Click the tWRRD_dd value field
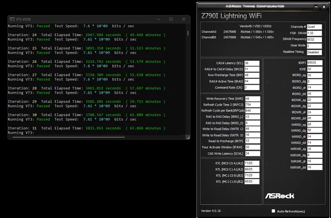The width and height of the screenshot is (331, 218). (x=314, y=143)
